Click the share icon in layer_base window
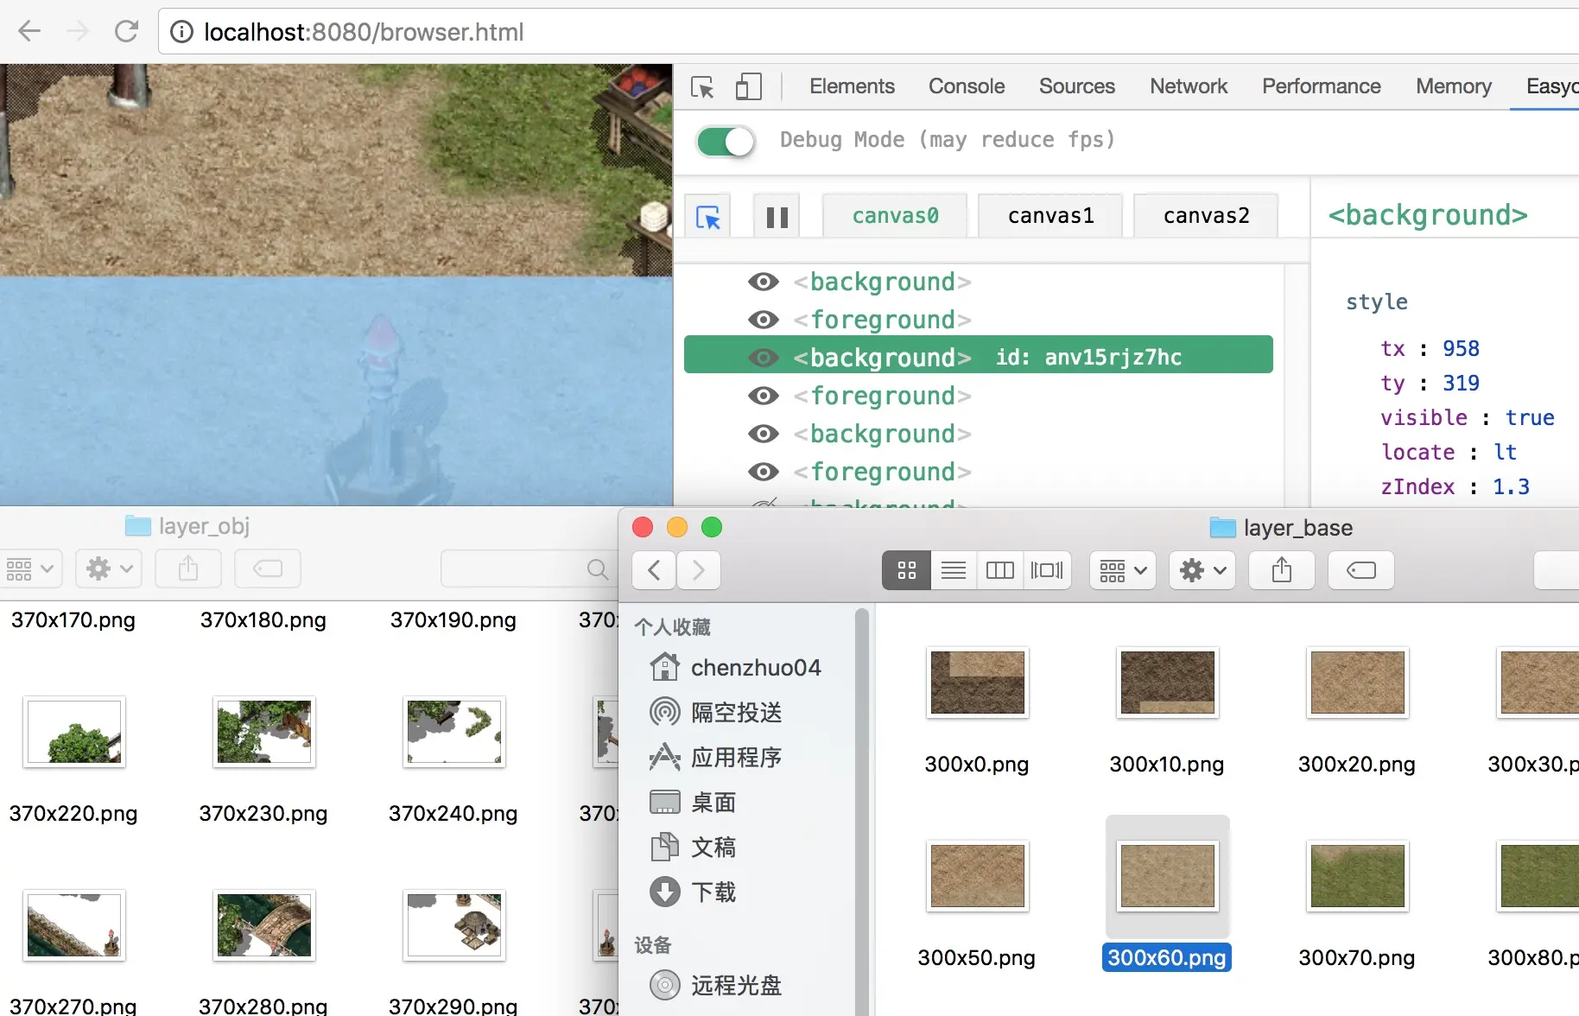 pos(1282,570)
